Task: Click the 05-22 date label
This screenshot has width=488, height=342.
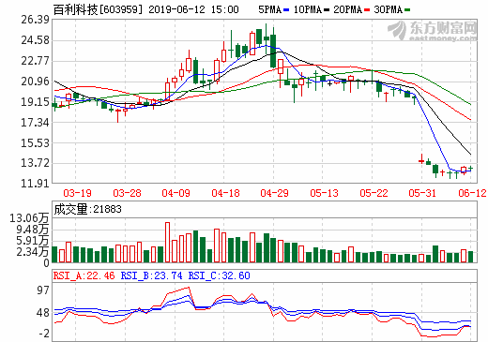Action: coord(374,193)
